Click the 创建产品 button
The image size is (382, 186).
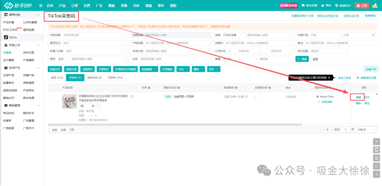(371, 69)
